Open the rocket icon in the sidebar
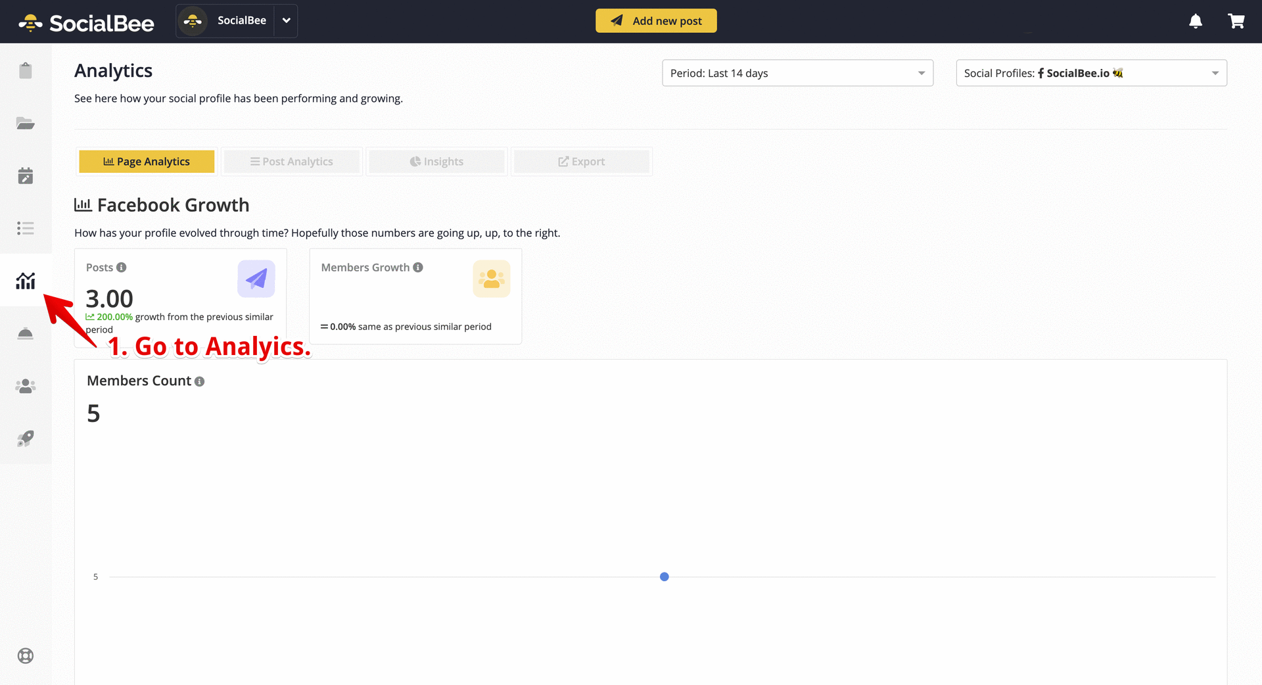Image resolution: width=1262 pixels, height=685 pixels. click(25, 438)
